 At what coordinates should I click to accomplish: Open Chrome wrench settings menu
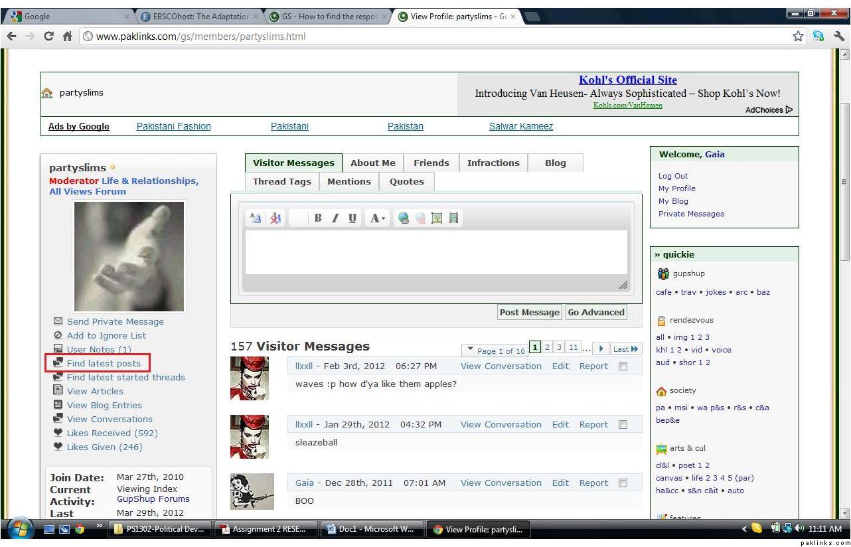point(839,37)
